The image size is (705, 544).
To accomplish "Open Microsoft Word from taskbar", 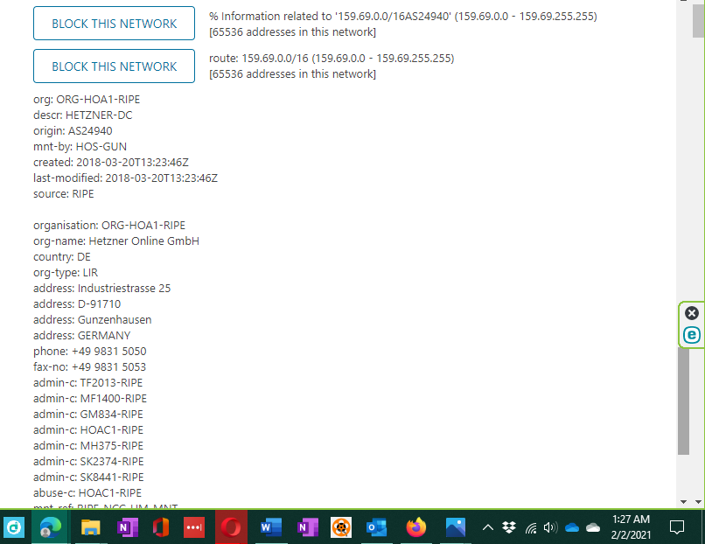I will pos(271,527).
